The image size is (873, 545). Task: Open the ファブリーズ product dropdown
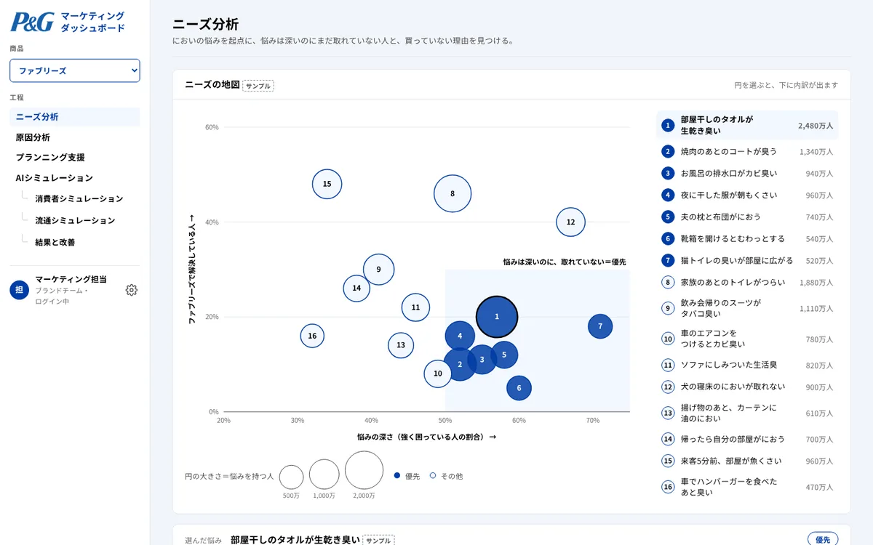click(75, 70)
